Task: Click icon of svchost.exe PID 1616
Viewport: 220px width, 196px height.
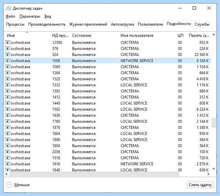Action: (8, 164)
